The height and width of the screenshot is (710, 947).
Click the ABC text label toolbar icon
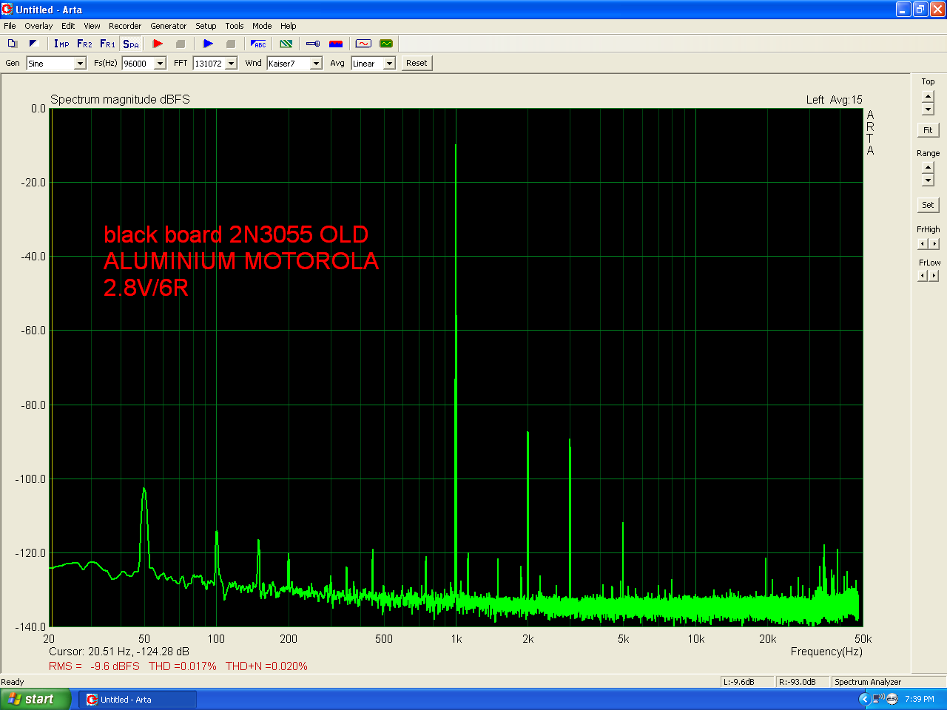(x=258, y=44)
